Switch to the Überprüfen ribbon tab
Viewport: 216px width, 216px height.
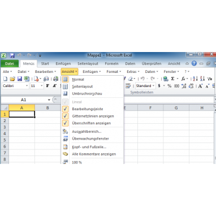click(152, 64)
